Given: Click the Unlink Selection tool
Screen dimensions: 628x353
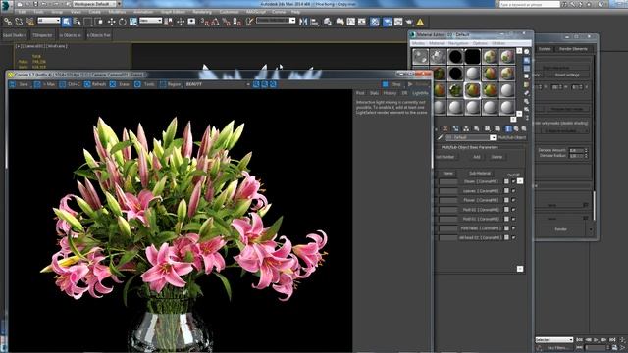Looking at the screenshot, I should 19,22.
